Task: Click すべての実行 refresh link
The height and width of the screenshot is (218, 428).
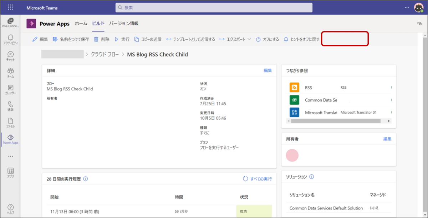Action: [x=257, y=179]
